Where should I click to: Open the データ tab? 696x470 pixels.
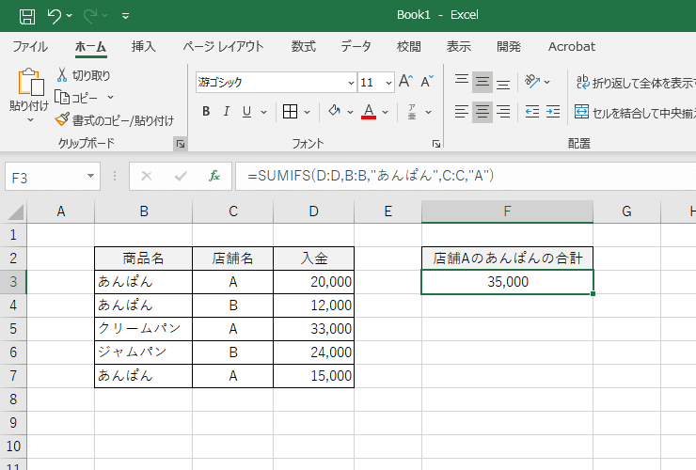coord(356,47)
